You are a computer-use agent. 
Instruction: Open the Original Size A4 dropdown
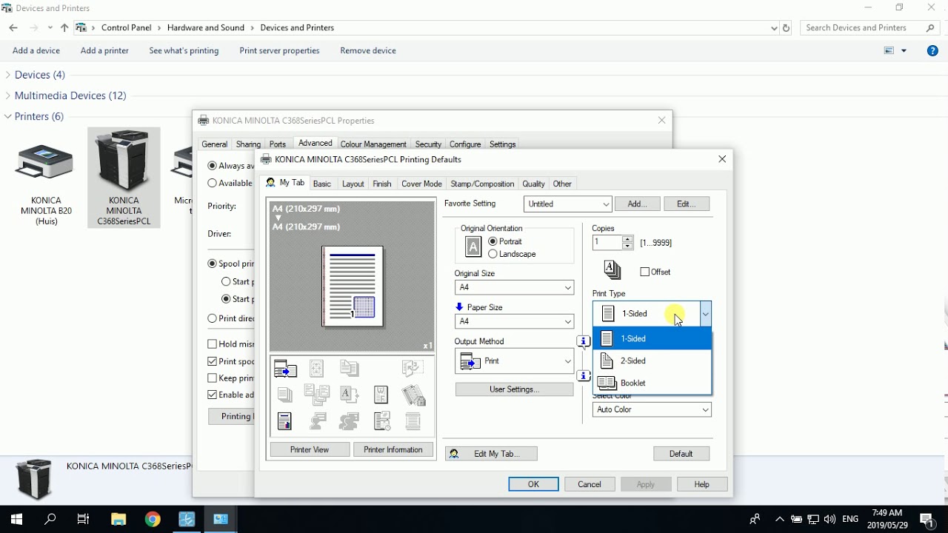514,287
